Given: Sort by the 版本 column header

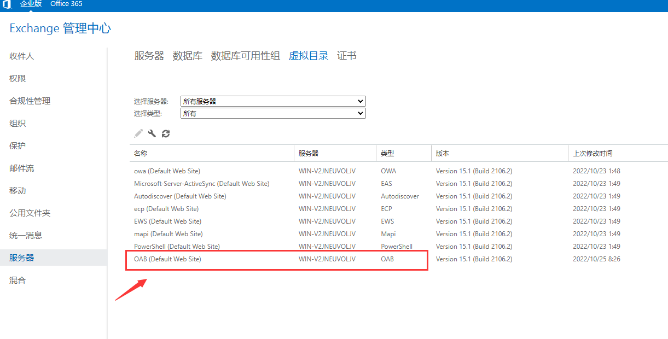Looking at the screenshot, I should (x=499, y=154).
